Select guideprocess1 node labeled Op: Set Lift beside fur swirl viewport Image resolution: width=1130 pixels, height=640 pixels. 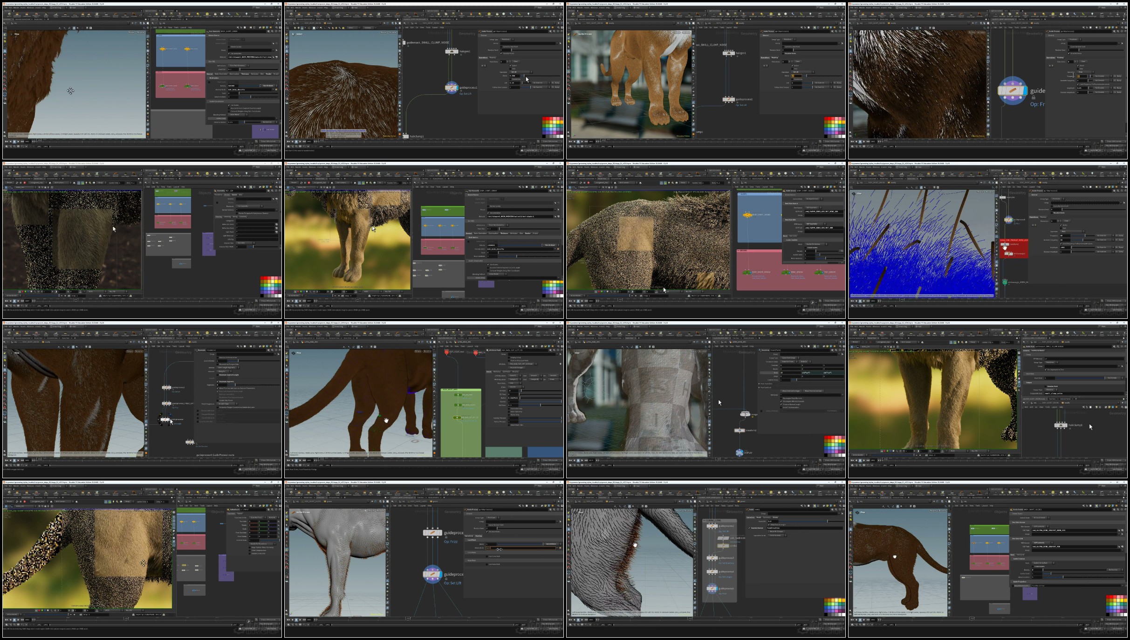pyautogui.click(x=451, y=88)
